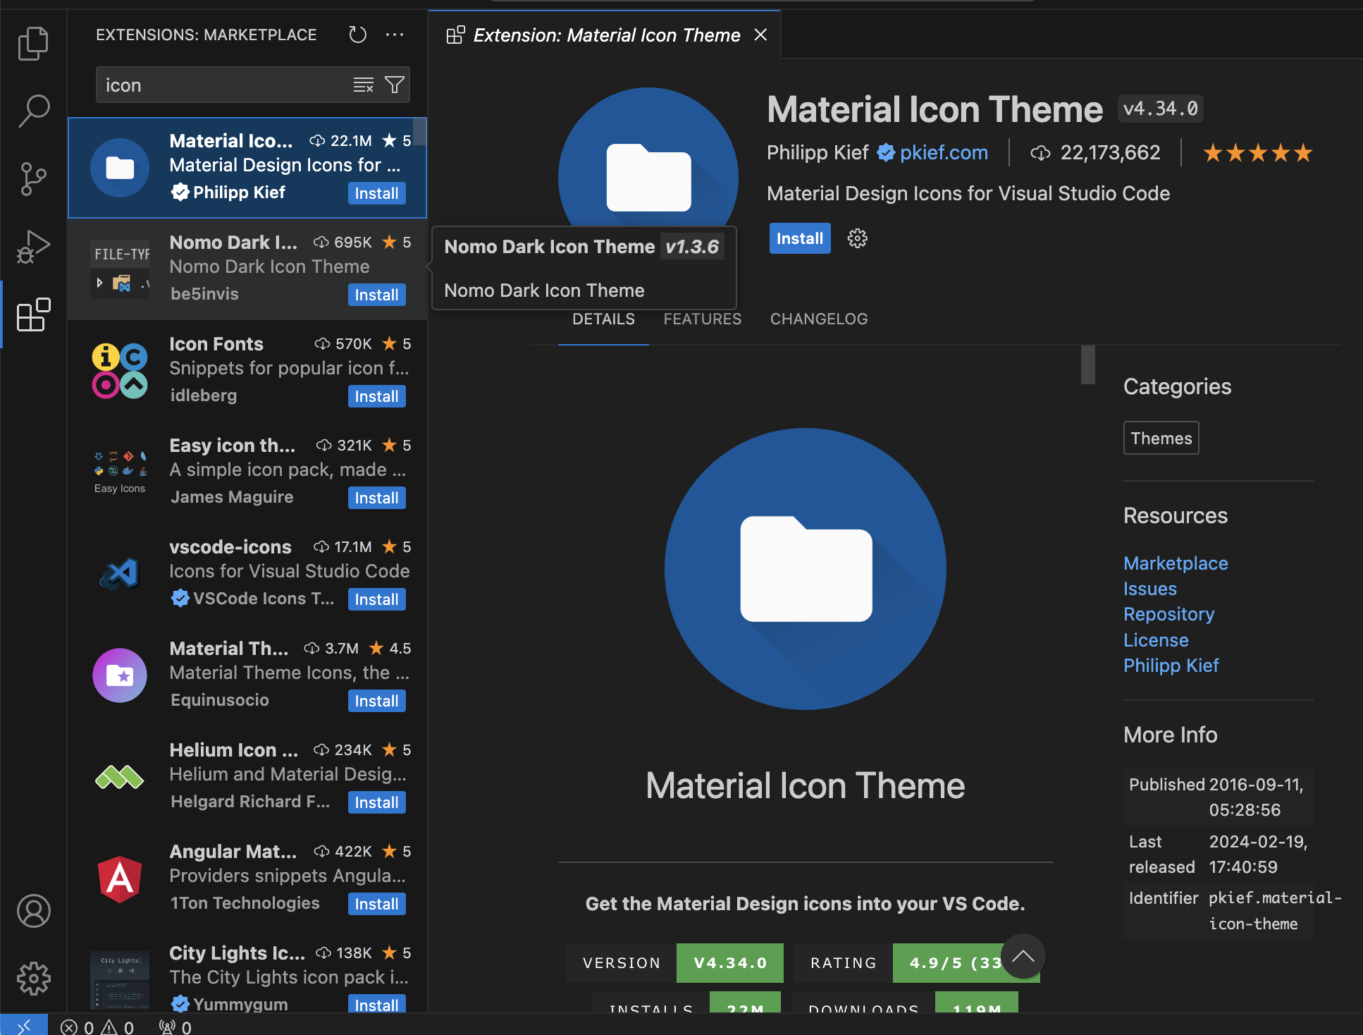Image resolution: width=1363 pixels, height=1035 pixels.
Task: Click the scroll-to-top arrow button
Action: click(1023, 957)
